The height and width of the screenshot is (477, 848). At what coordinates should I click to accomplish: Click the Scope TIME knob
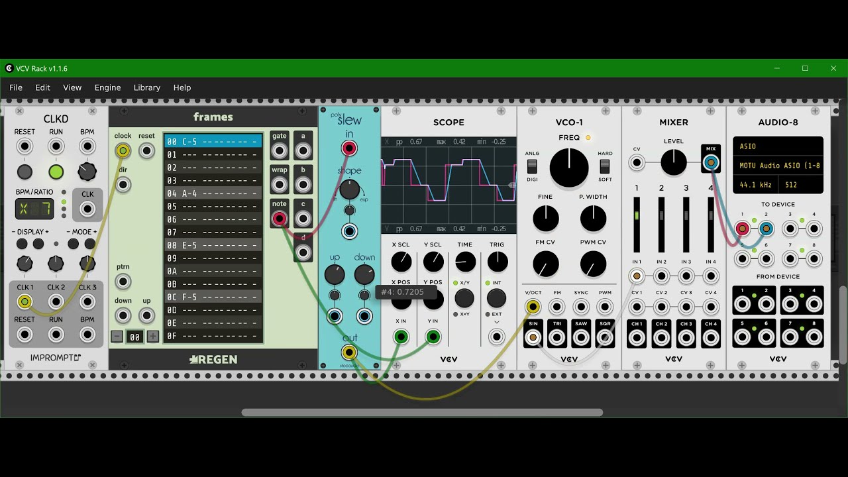pos(465,262)
